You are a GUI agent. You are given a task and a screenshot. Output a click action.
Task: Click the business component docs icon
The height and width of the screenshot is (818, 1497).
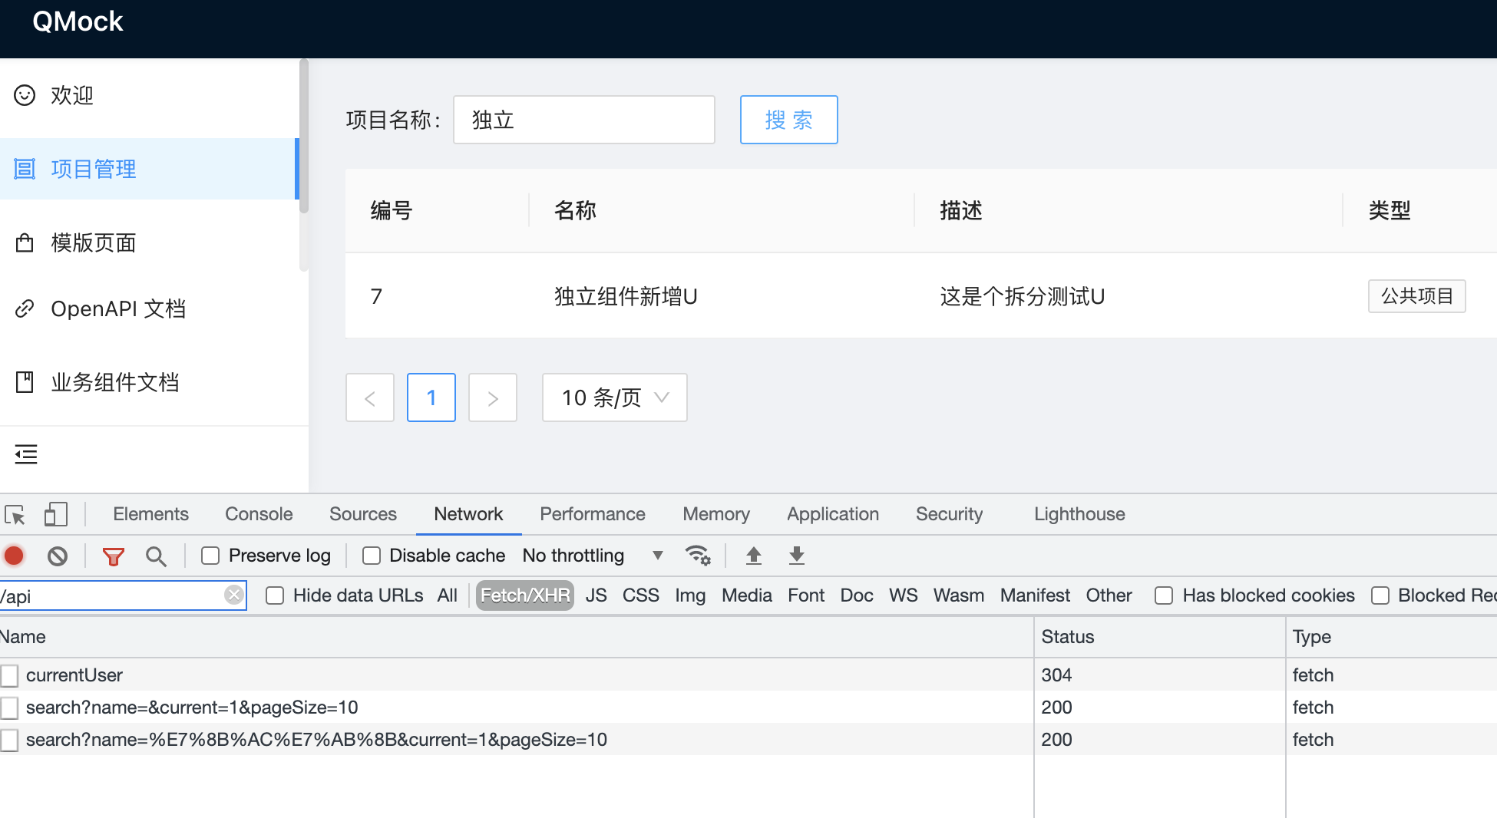pyautogui.click(x=25, y=381)
